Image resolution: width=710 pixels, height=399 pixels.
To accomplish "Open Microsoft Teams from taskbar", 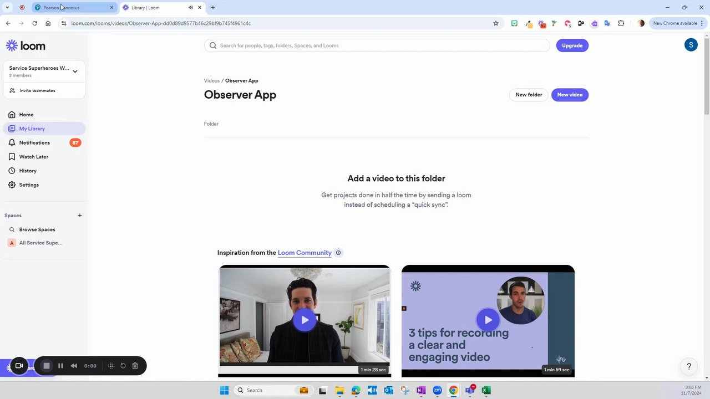I will coord(470,390).
